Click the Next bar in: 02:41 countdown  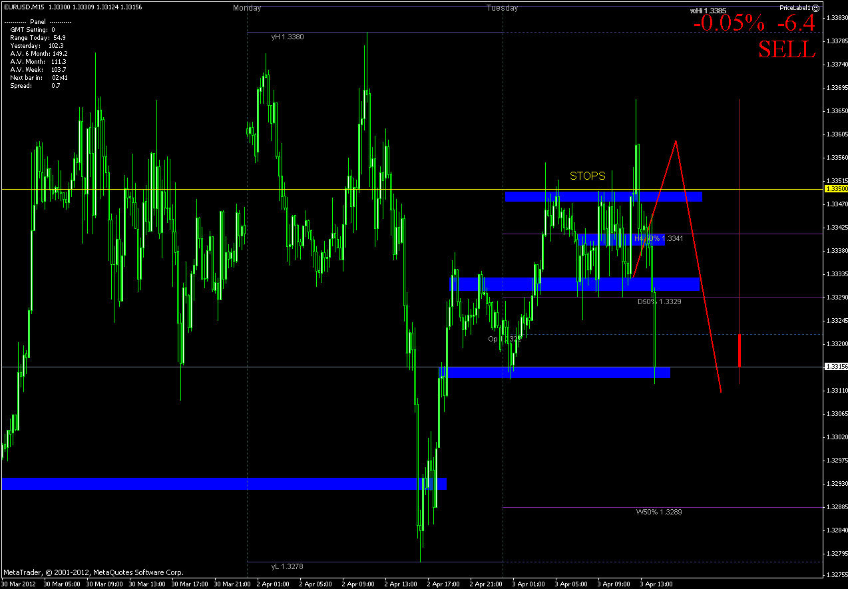39,78
